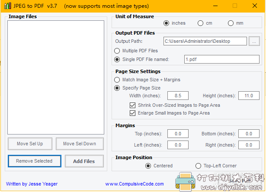
Task: Click Move Sel Down button
Action: [x=80, y=144]
